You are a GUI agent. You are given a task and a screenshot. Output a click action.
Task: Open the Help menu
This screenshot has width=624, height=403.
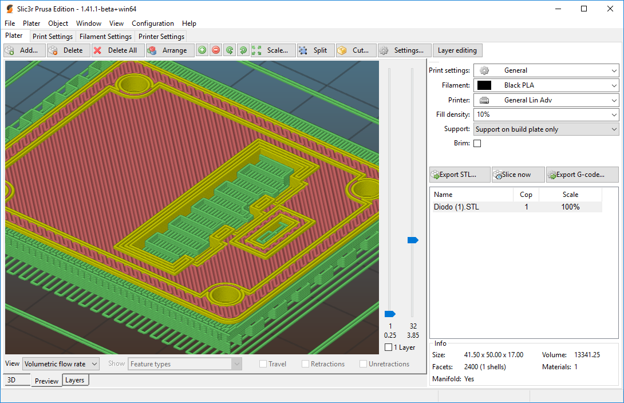(x=189, y=23)
